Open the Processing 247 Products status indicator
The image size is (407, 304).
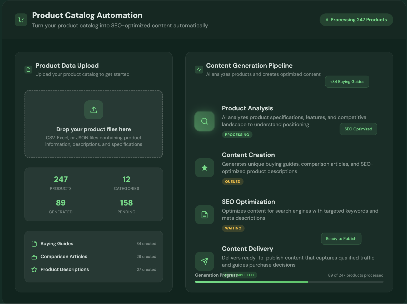[356, 19]
